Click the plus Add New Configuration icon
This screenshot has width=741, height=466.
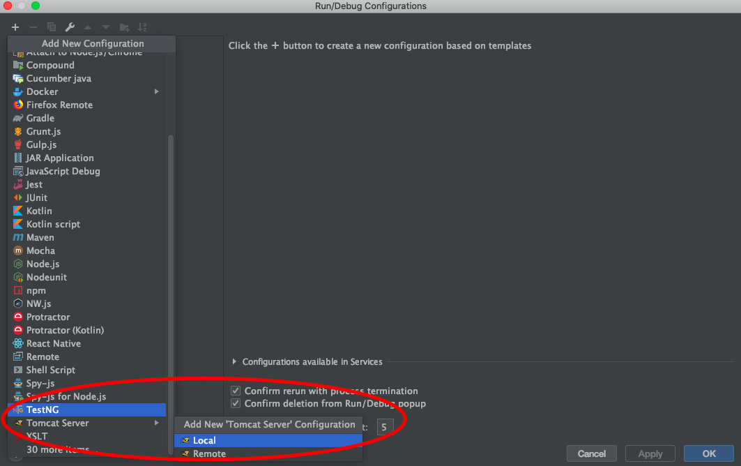point(15,27)
